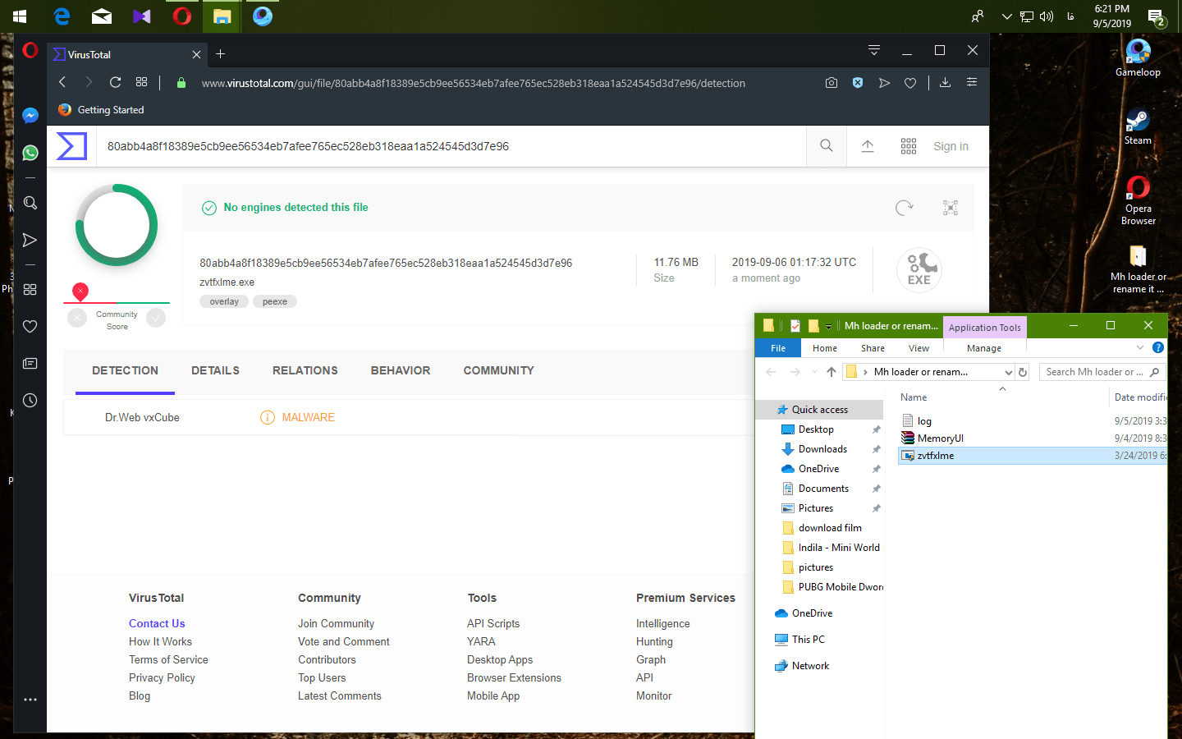Image resolution: width=1182 pixels, height=739 pixels.
Task: Click Properties icon in Explorer title bar
Action: click(x=795, y=326)
